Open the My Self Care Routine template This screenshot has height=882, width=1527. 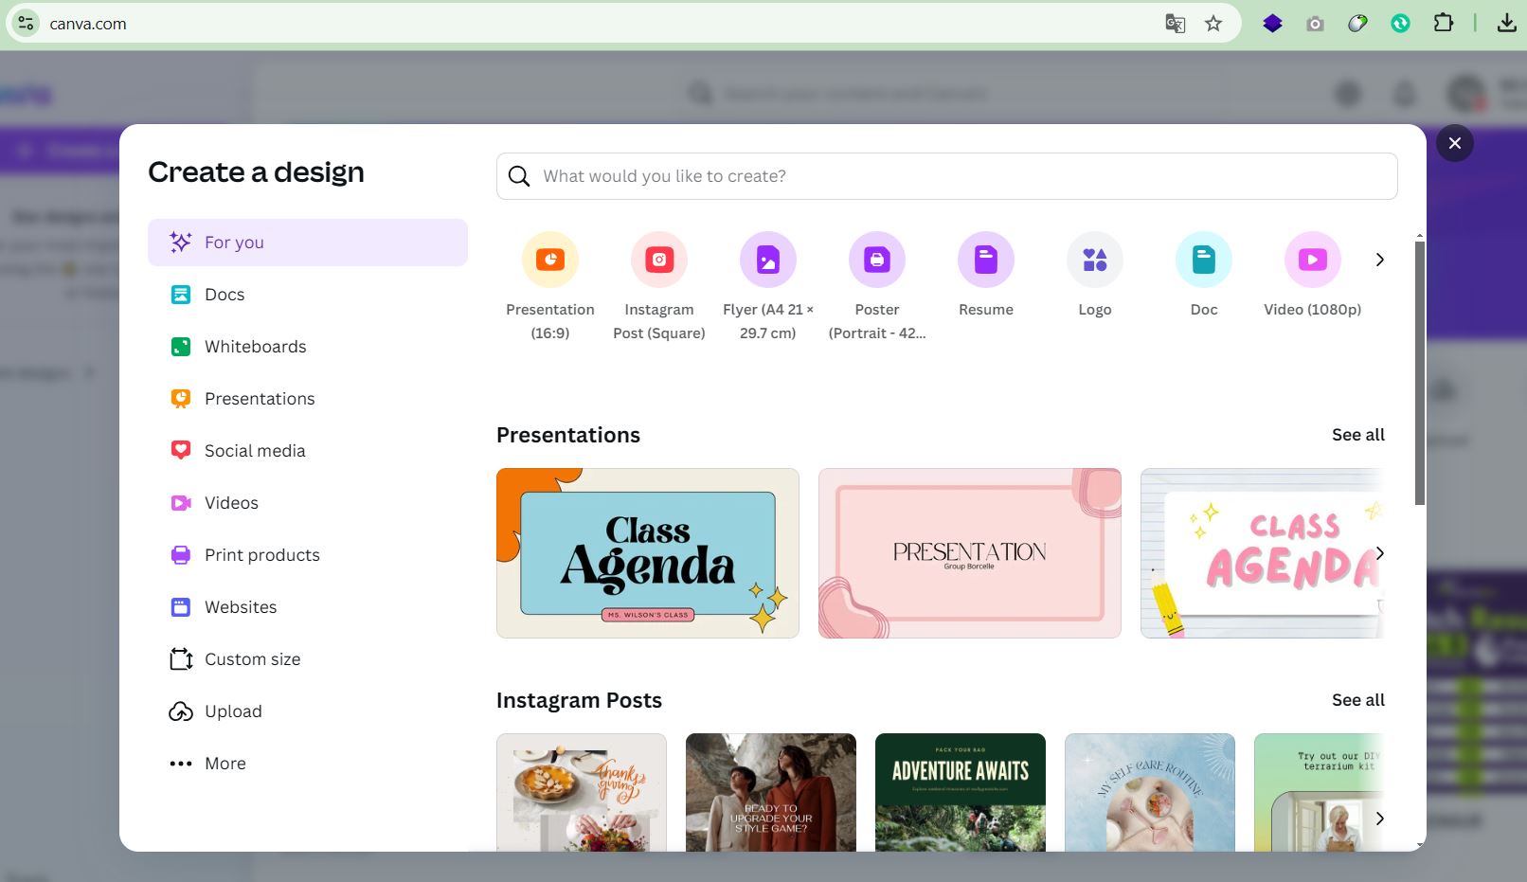point(1150,792)
